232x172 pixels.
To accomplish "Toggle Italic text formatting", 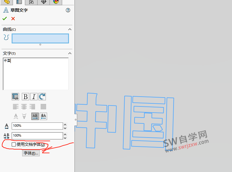I will (x=34, y=97).
